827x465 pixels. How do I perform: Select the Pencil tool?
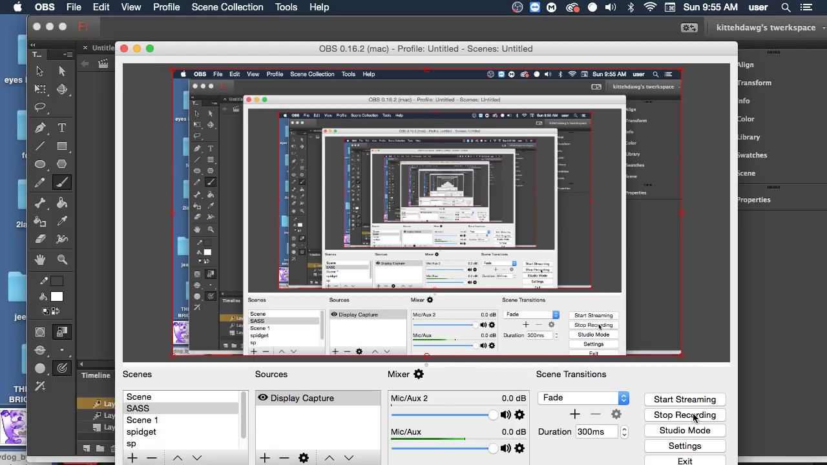coord(40,183)
